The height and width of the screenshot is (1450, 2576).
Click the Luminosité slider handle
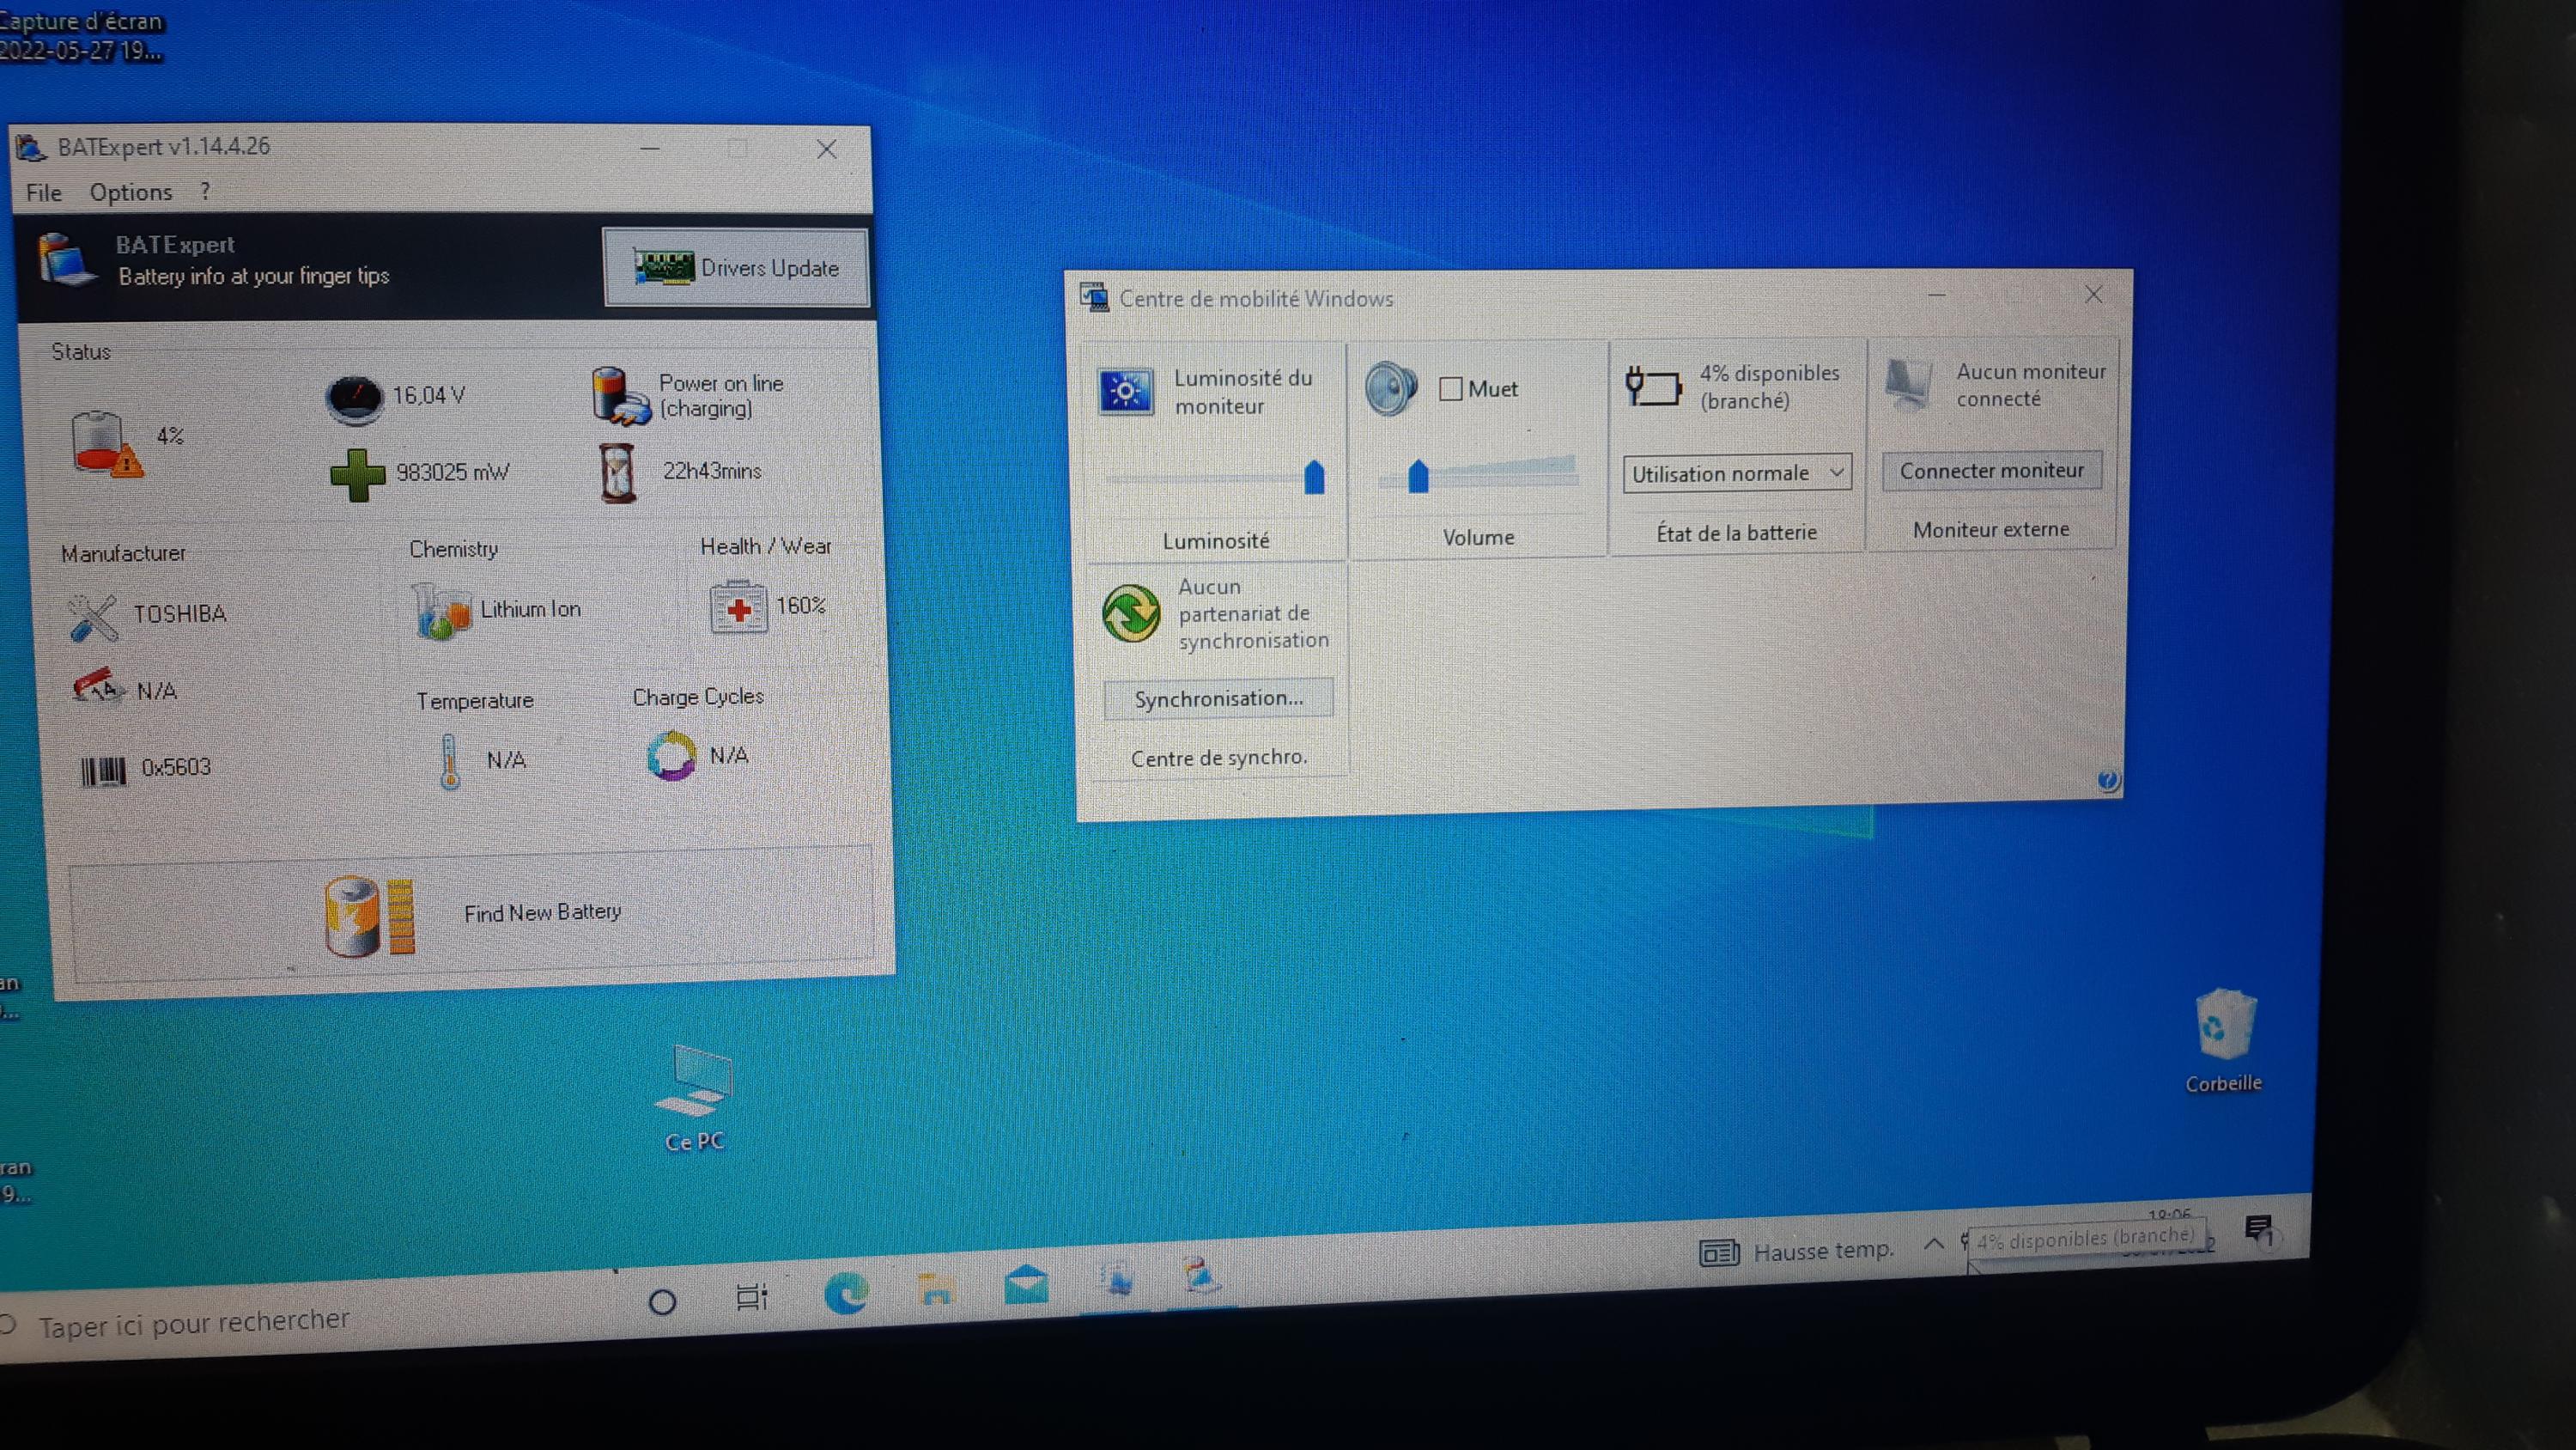1314,478
